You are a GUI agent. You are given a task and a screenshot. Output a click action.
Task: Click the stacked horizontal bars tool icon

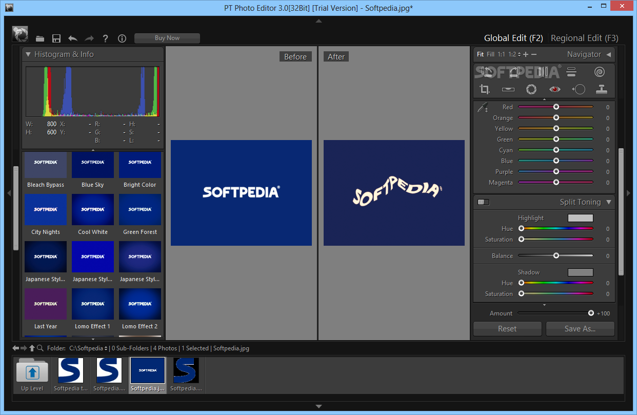click(x=571, y=72)
